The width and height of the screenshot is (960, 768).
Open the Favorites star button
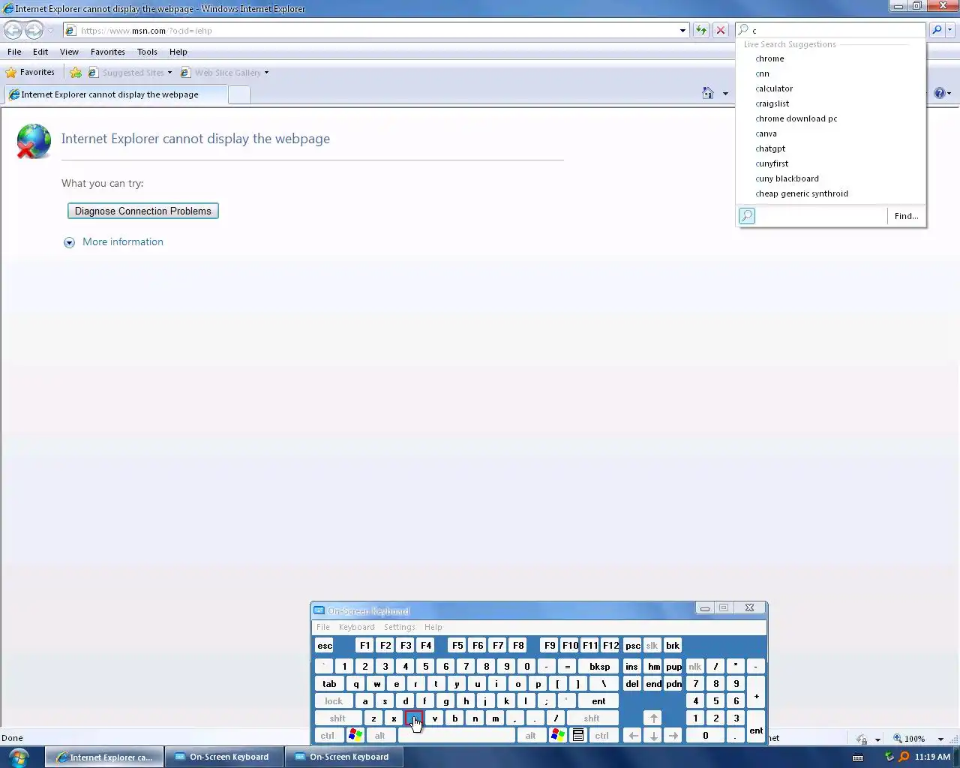tap(30, 73)
